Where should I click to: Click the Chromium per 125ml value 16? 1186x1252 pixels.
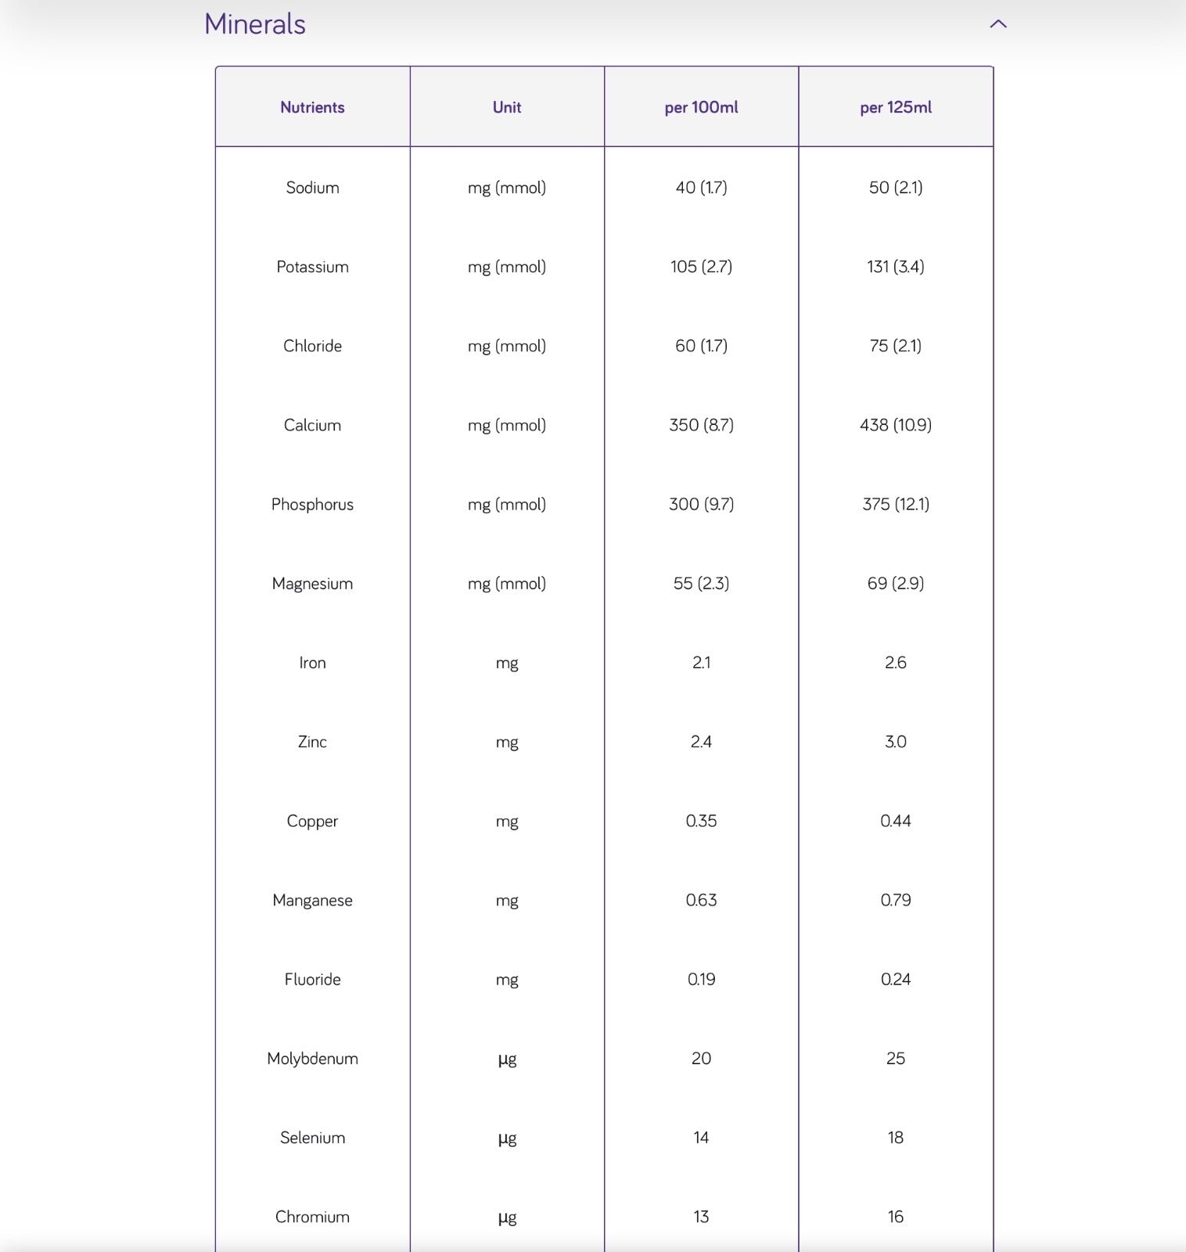click(x=896, y=1217)
